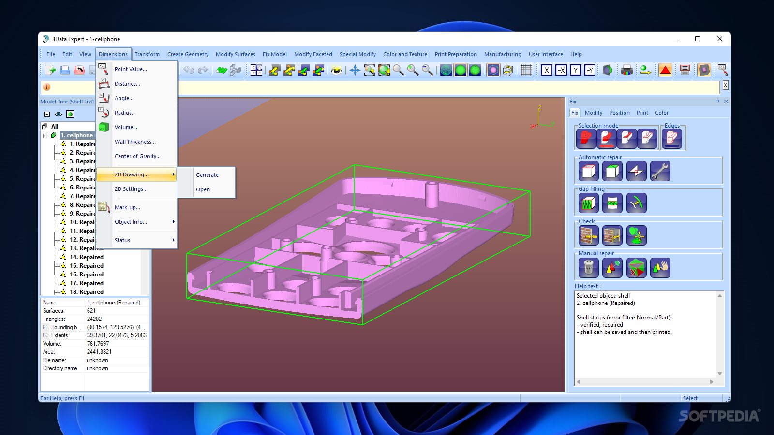774x435 pixels.
Task: Click the color printer icon in toolbar
Action: (x=627, y=70)
